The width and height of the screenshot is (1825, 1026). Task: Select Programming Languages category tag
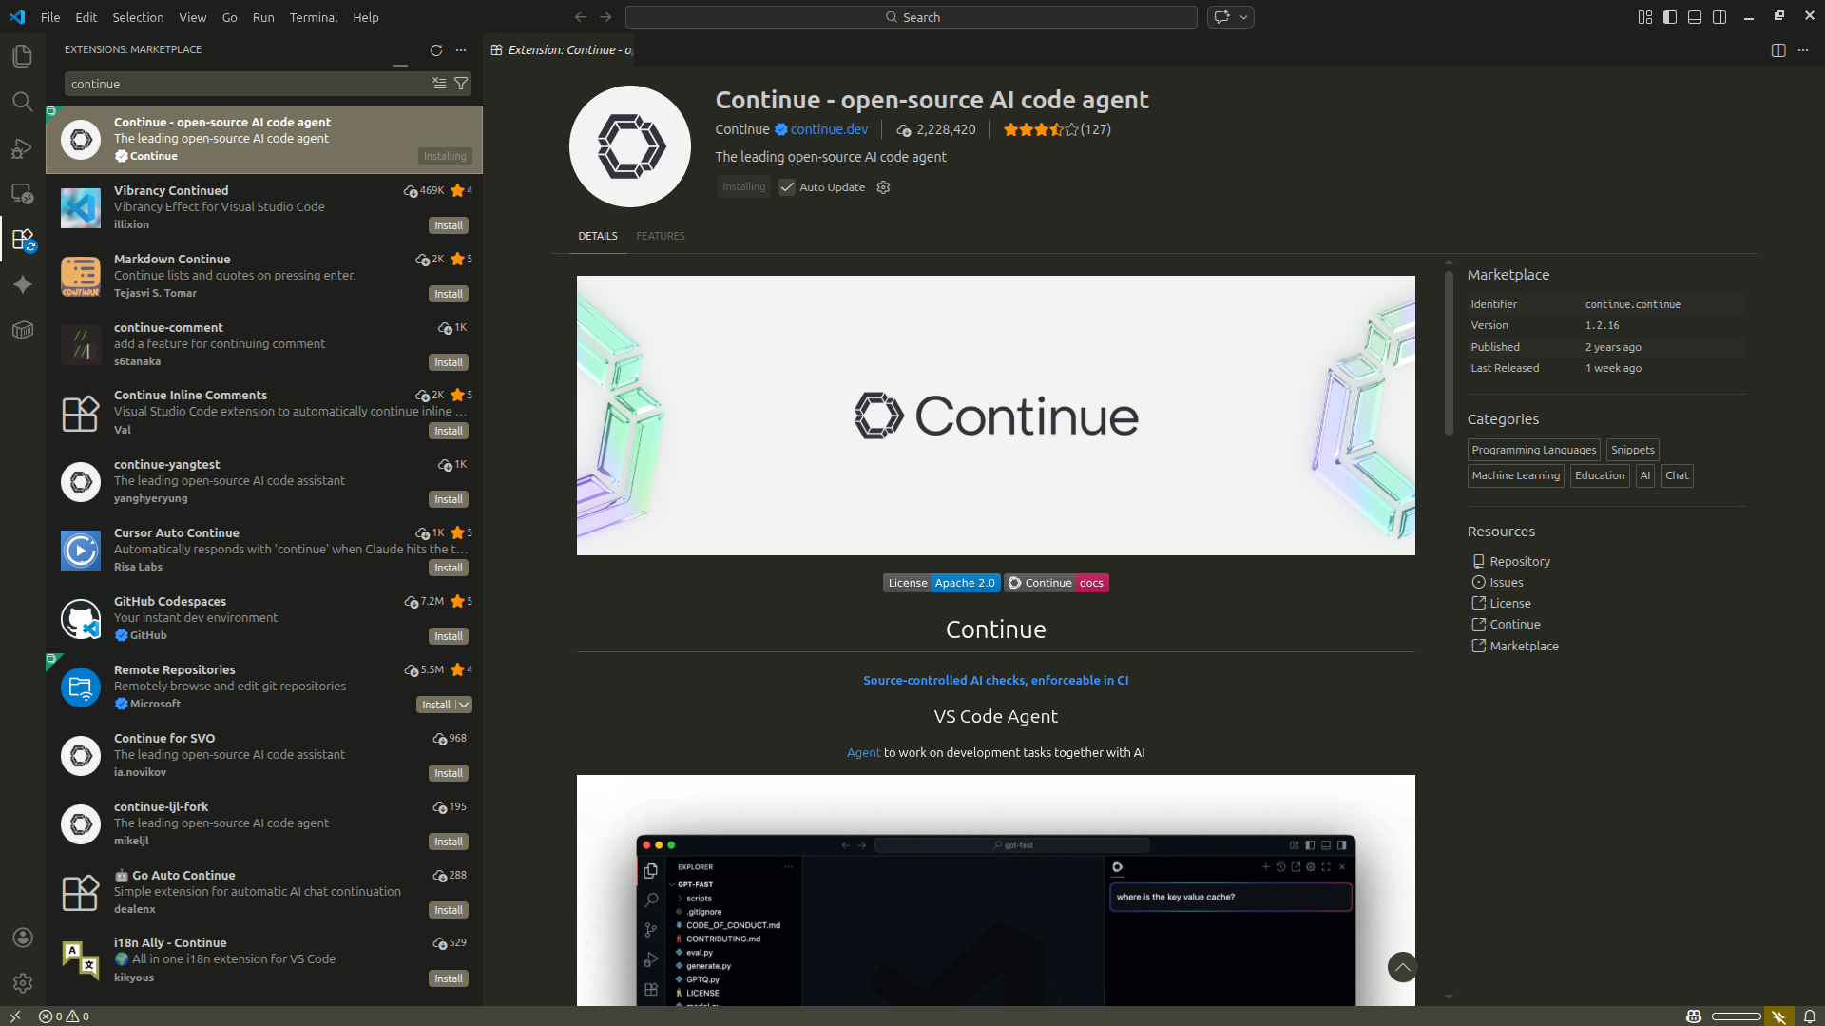click(1533, 450)
